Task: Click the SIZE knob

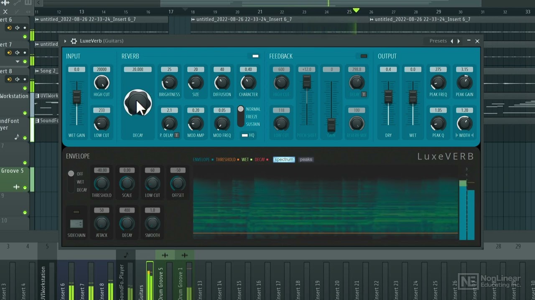Action: (x=196, y=82)
